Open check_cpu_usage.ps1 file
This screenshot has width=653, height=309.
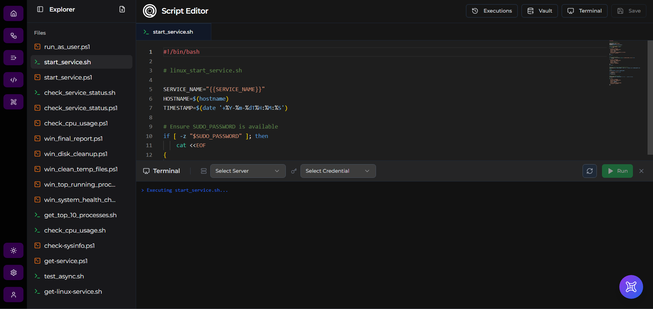(x=81, y=123)
